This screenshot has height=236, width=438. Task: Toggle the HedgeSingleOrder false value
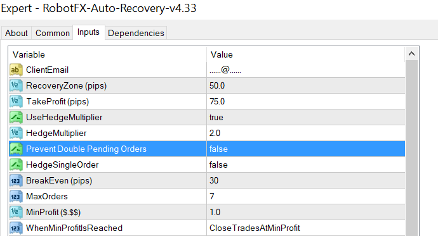pos(305,165)
